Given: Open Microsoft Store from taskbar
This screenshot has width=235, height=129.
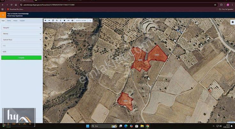Looking at the screenshot, I should click(137, 126).
